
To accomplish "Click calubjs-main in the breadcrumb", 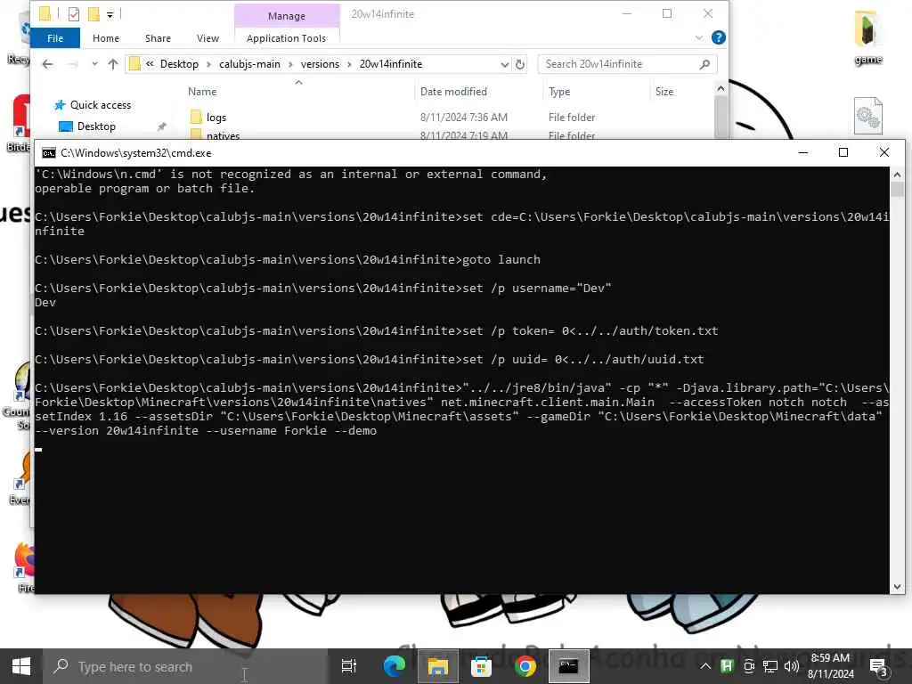I will (x=249, y=64).
